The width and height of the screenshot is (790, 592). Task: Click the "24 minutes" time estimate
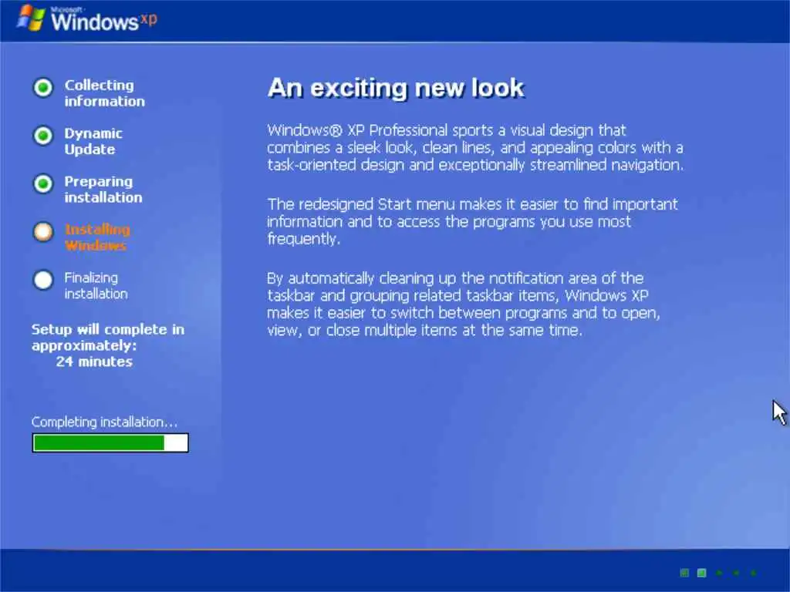(94, 362)
